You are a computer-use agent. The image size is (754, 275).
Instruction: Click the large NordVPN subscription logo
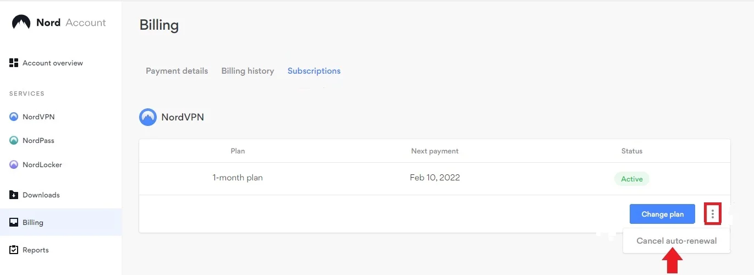[x=148, y=117]
